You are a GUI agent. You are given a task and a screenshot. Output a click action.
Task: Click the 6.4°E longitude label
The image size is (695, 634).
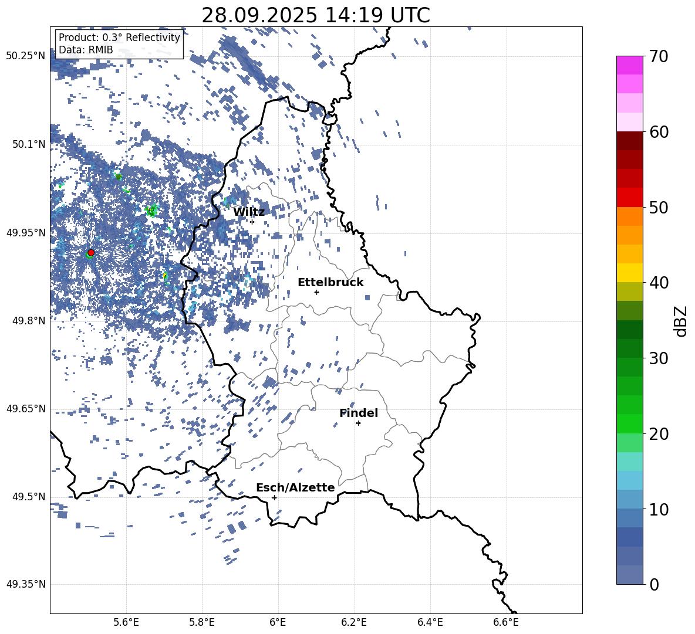430,622
